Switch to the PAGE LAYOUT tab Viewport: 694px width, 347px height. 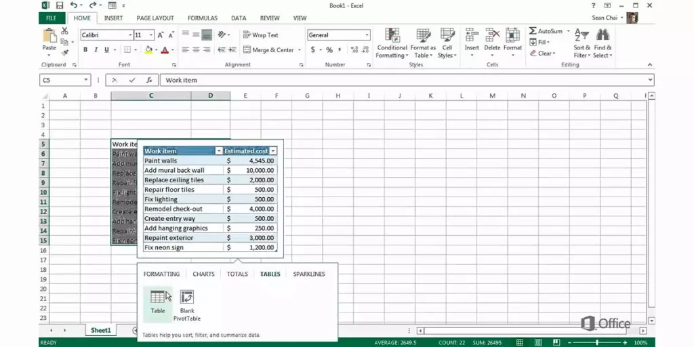point(155,18)
